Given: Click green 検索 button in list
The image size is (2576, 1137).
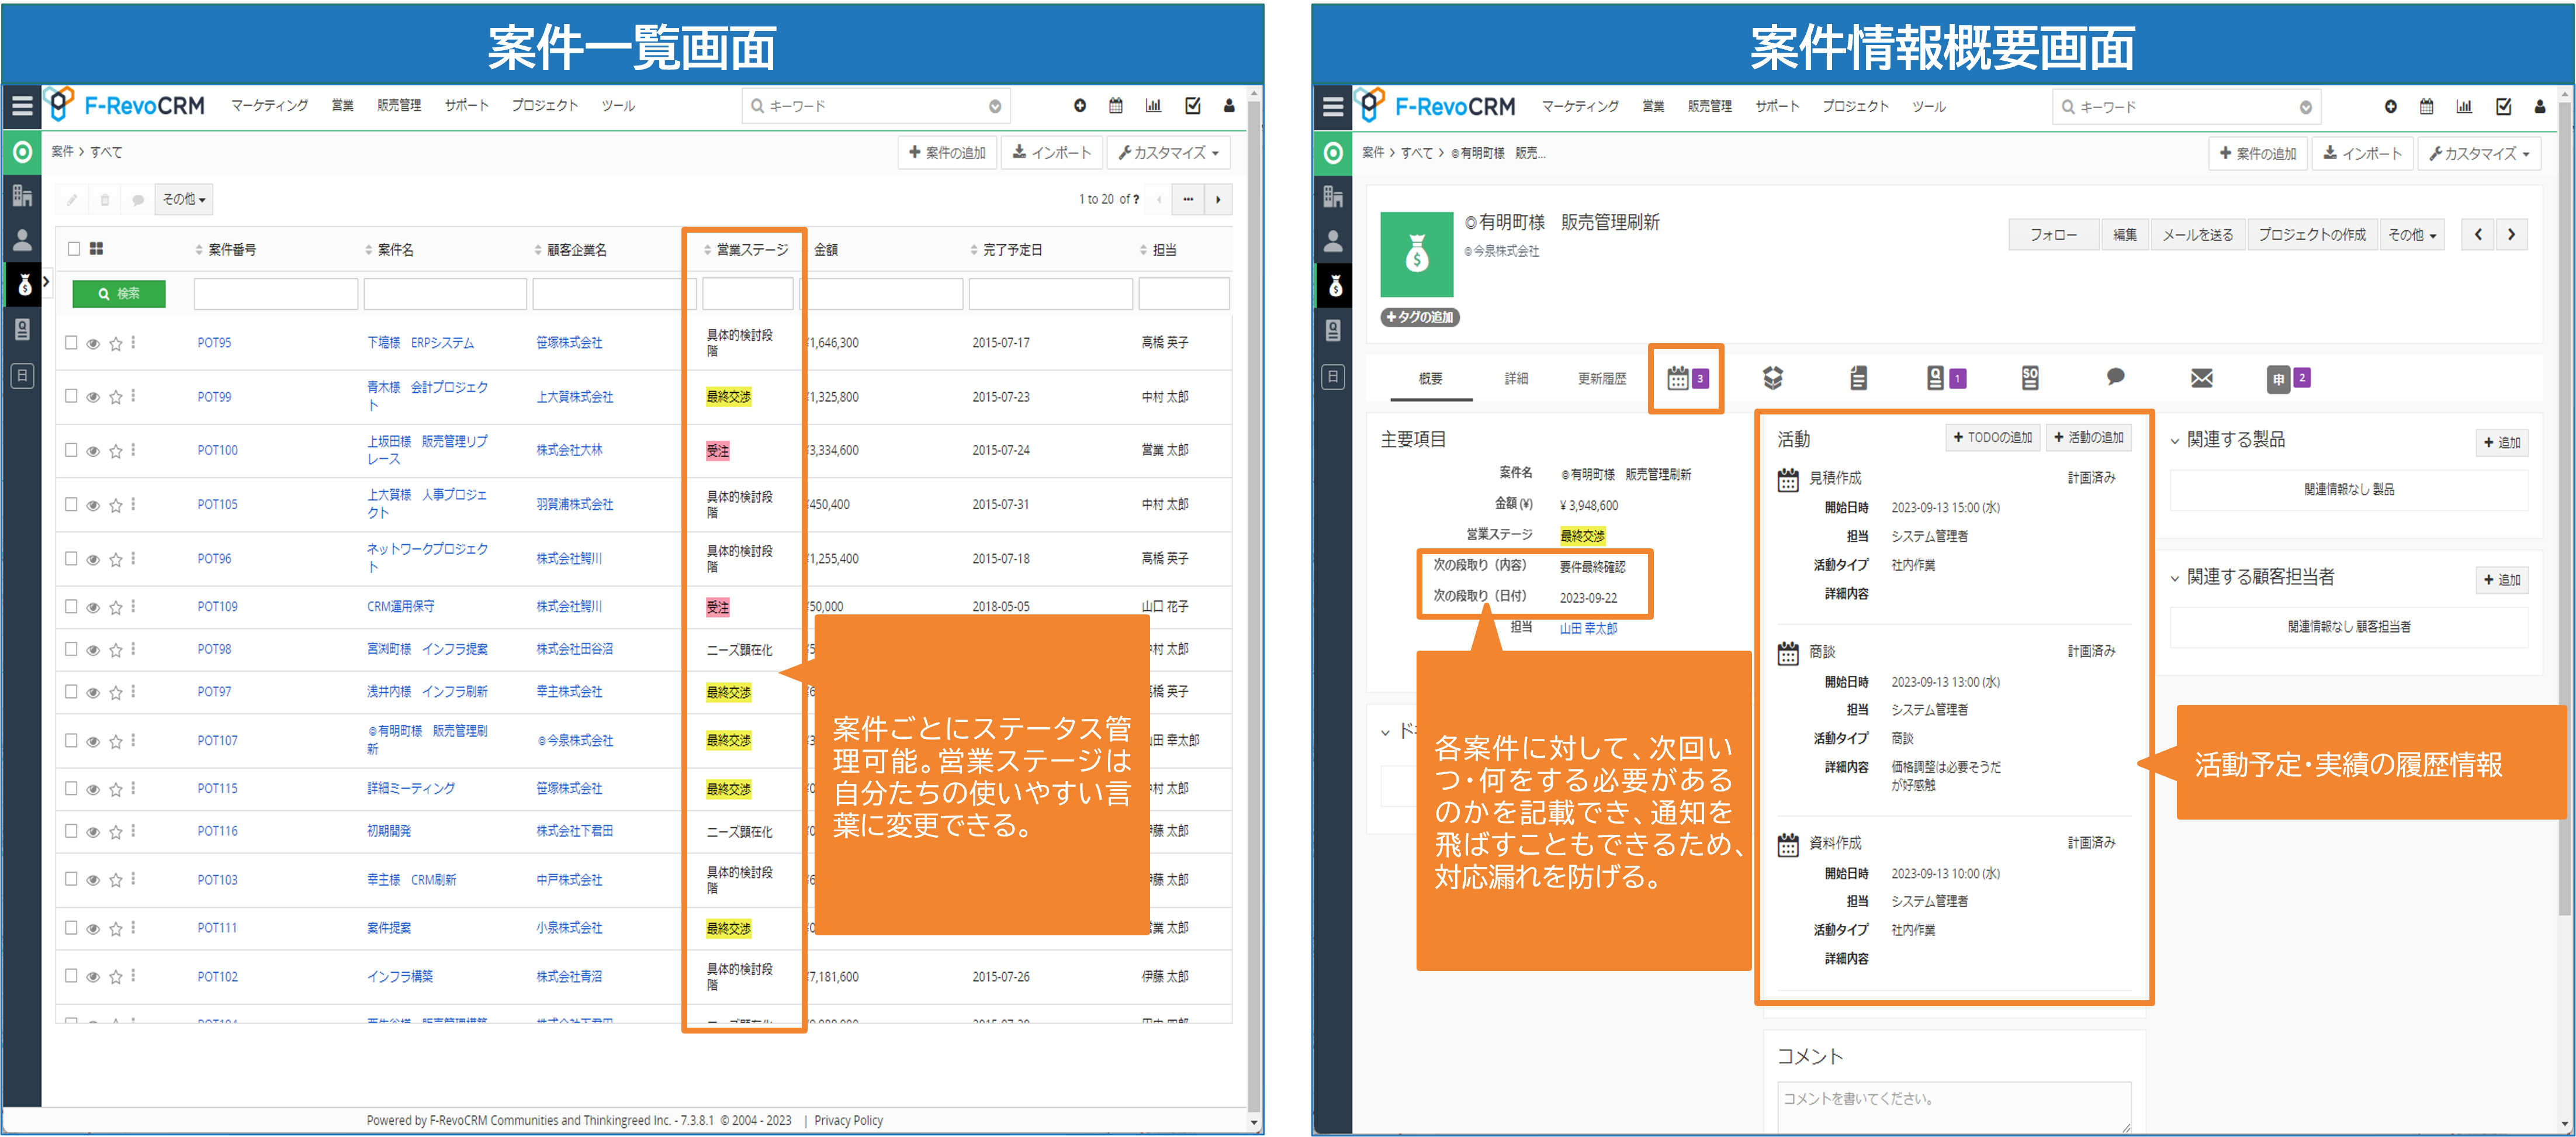Looking at the screenshot, I should pyautogui.click(x=119, y=293).
